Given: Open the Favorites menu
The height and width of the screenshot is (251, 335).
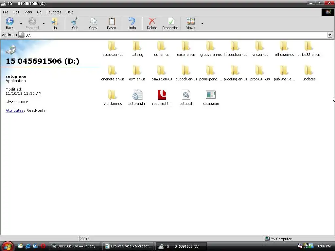Looking at the screenshot, I should tap(54, 12).
